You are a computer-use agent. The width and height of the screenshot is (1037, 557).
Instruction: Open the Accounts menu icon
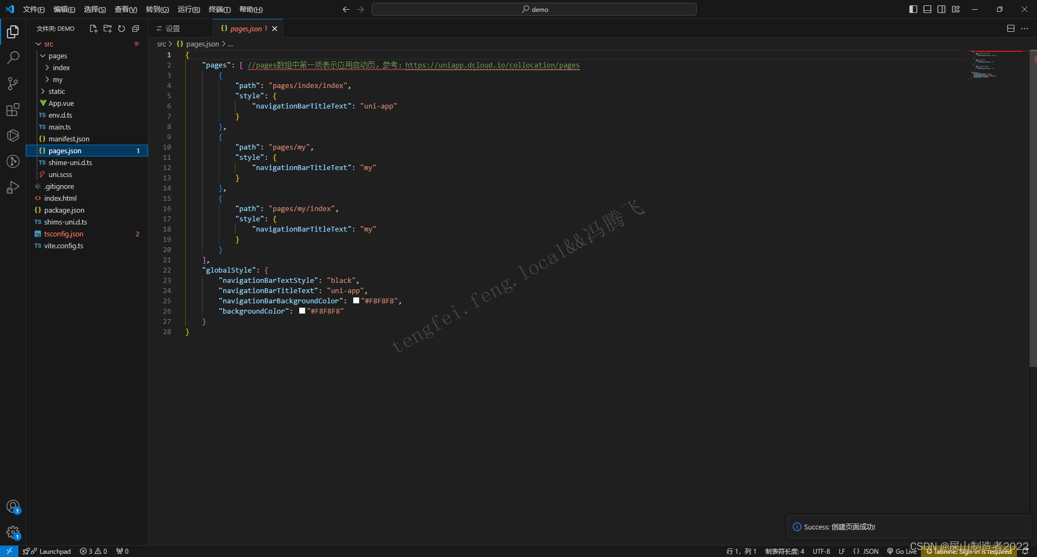[13, 507]
